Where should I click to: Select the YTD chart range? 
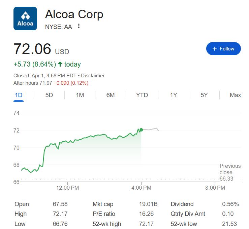142,95
